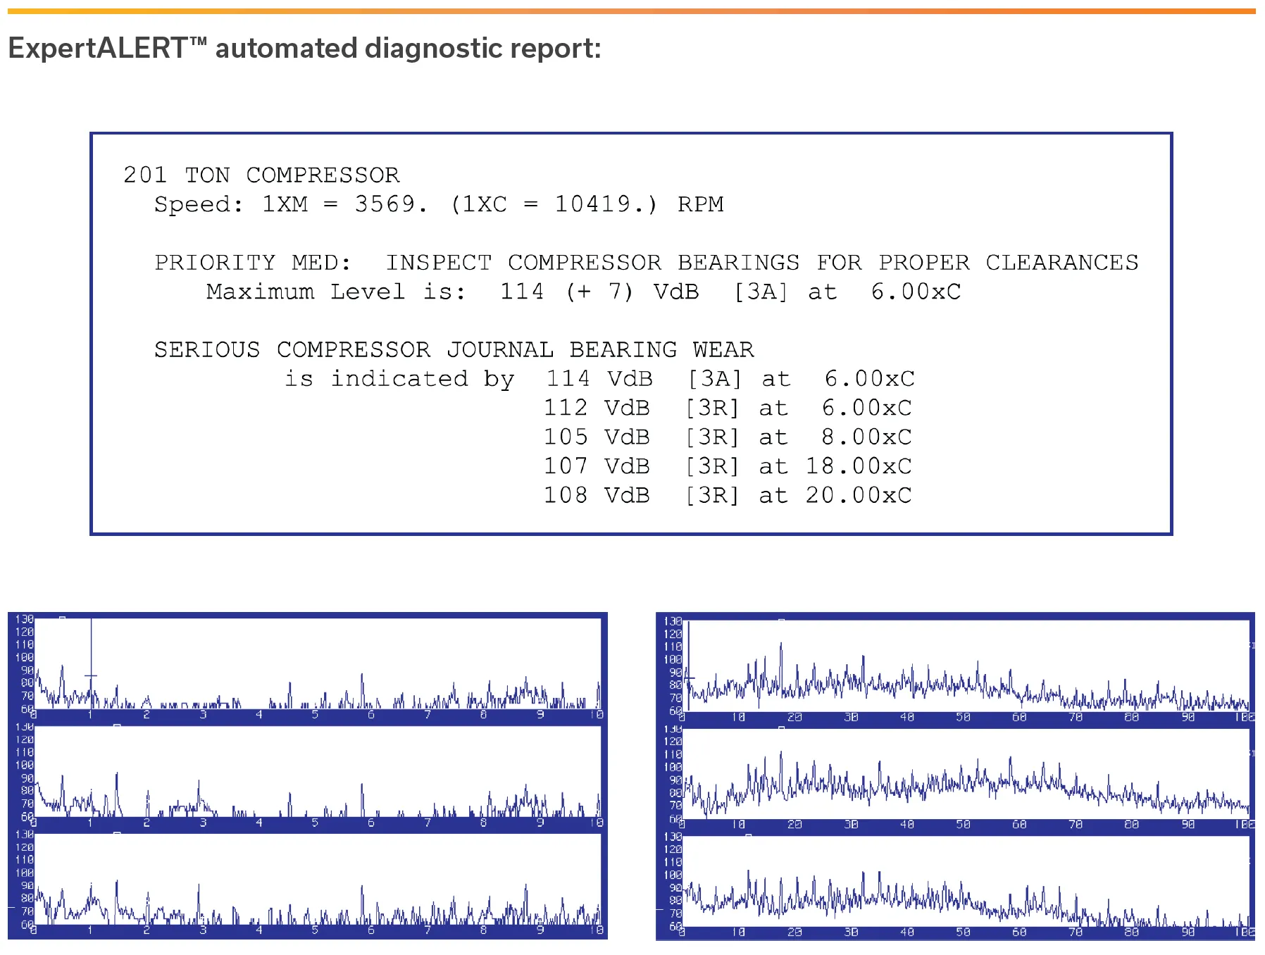Open the top 0–100 order spectrum plot

966,666
